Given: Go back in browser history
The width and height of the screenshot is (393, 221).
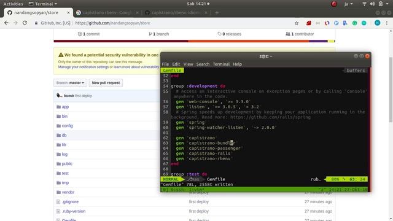Looking at the screenshot, I should point(6,23).
